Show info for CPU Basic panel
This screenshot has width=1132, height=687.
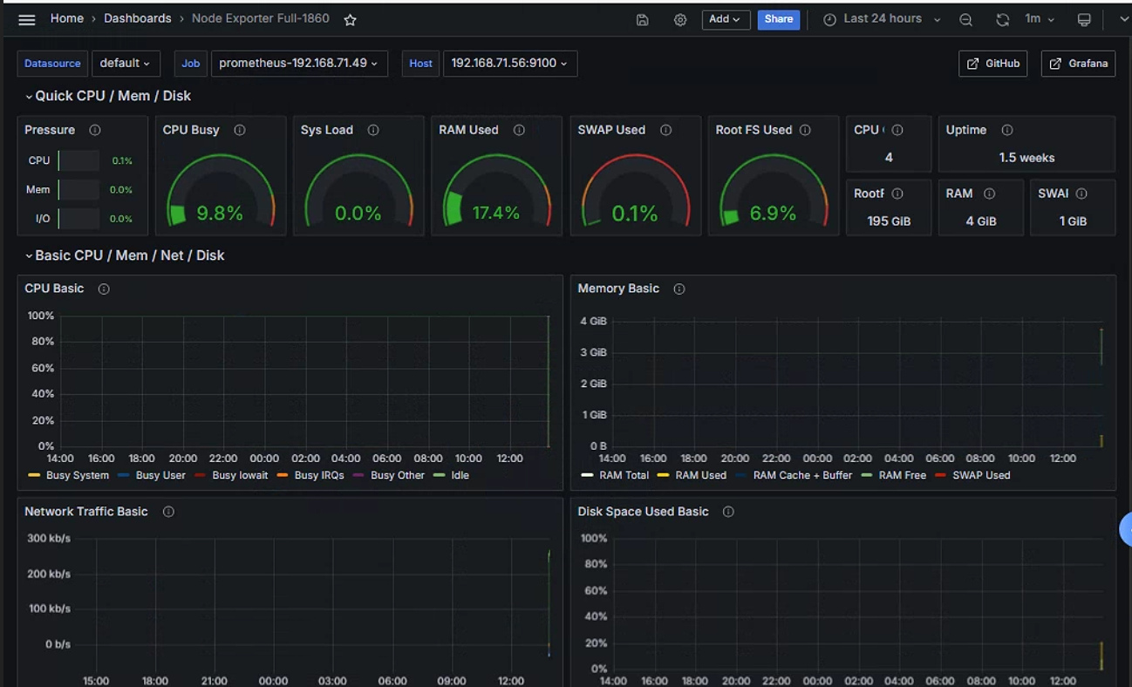coord(104,289)
